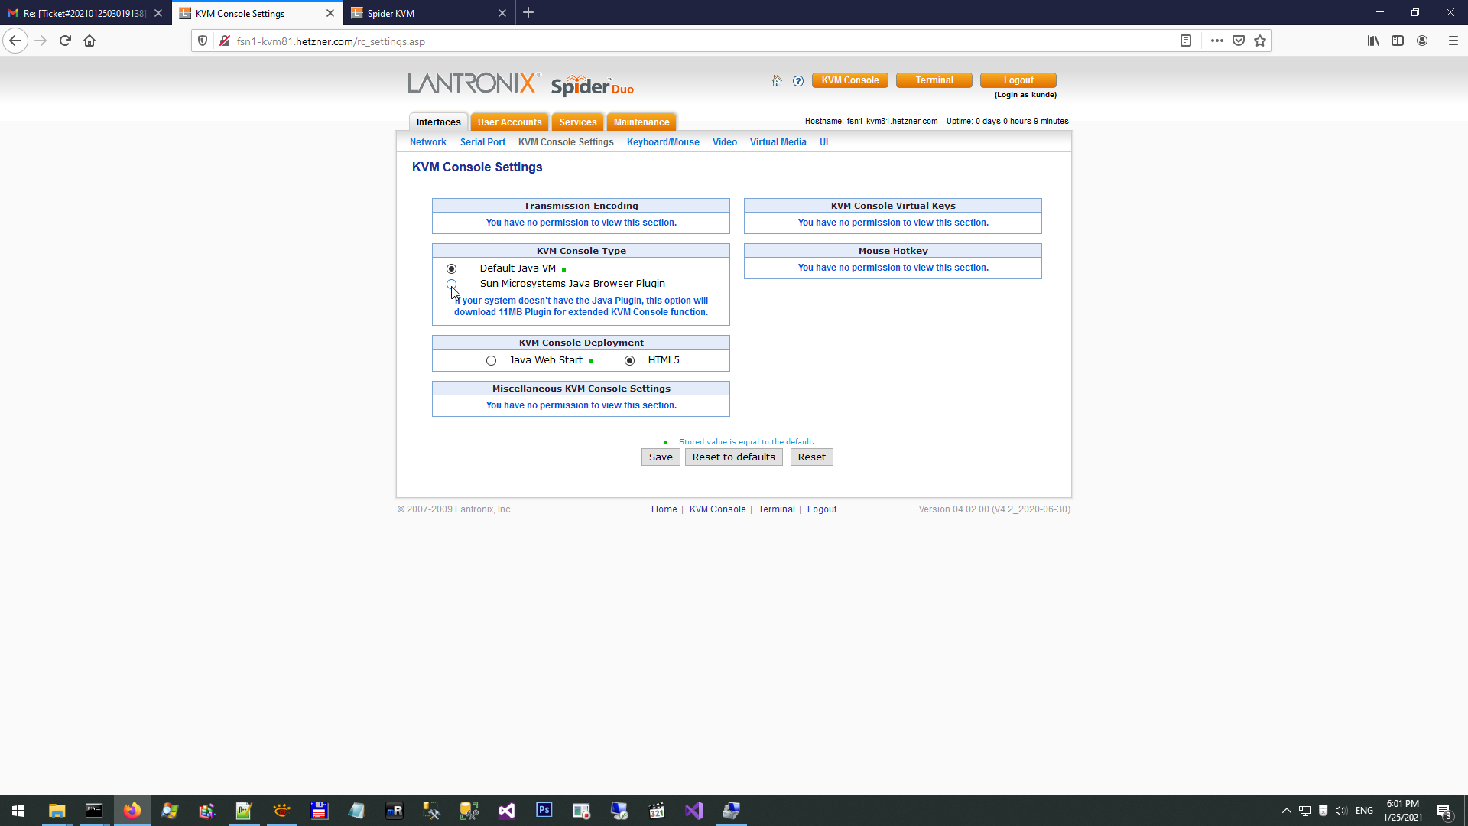Switch to the Maintenance tab
This screenshot has height=826, width=1468.
641,122
